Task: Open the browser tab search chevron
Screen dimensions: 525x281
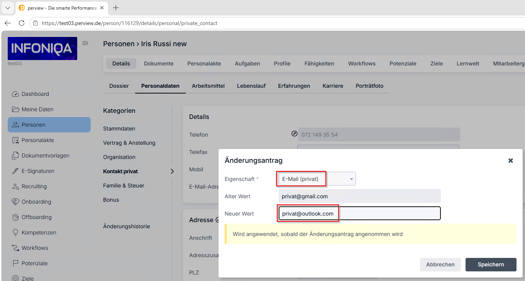Action: (7, 8)
